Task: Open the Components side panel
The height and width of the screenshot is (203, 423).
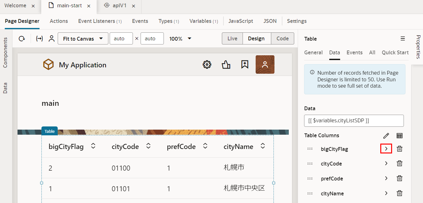Action: 5,52
